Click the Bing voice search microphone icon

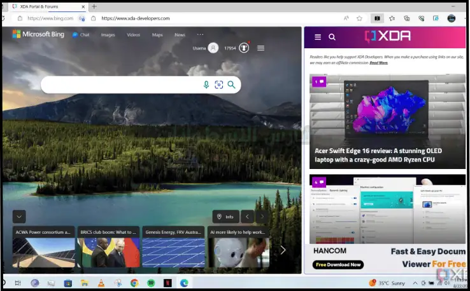click(206, 85)
